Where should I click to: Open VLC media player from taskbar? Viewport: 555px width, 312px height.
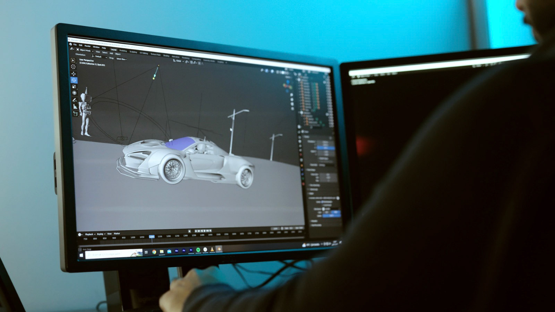[212, 249]
